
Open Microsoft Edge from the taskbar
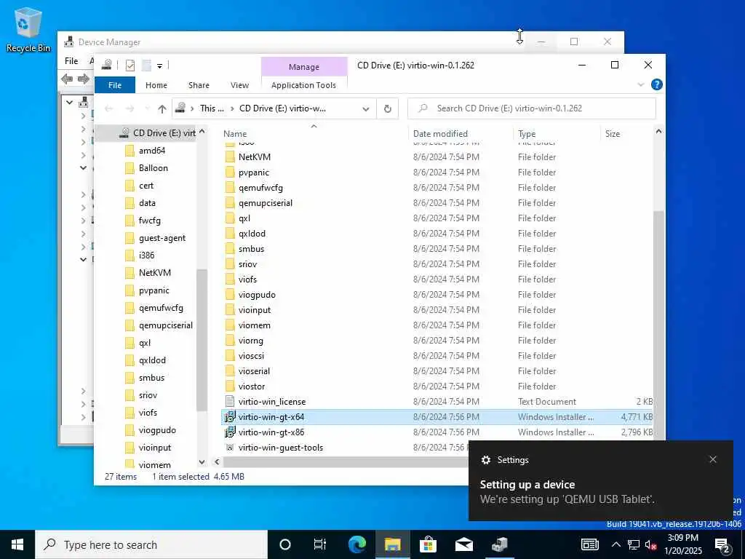tap(357, 544)
